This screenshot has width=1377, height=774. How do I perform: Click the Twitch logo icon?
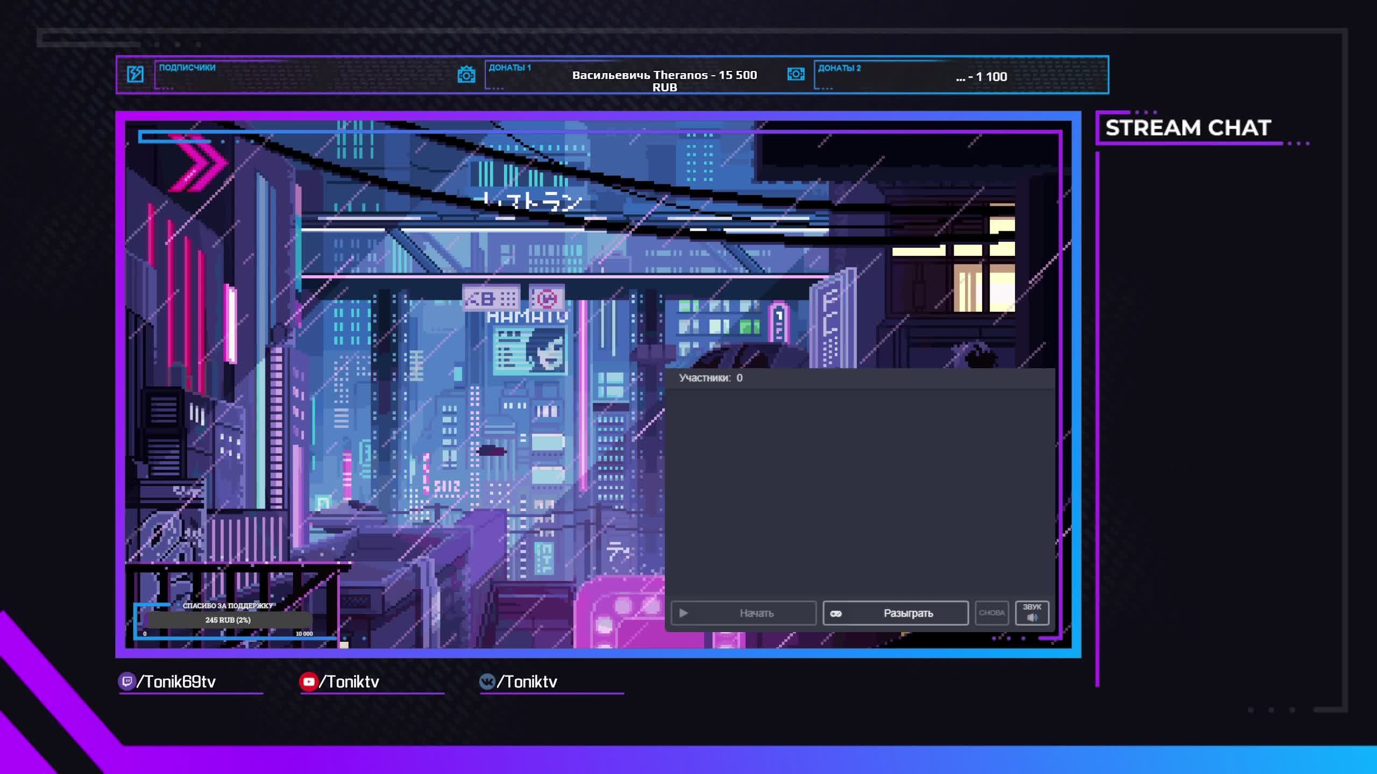[x=126, y=682]
